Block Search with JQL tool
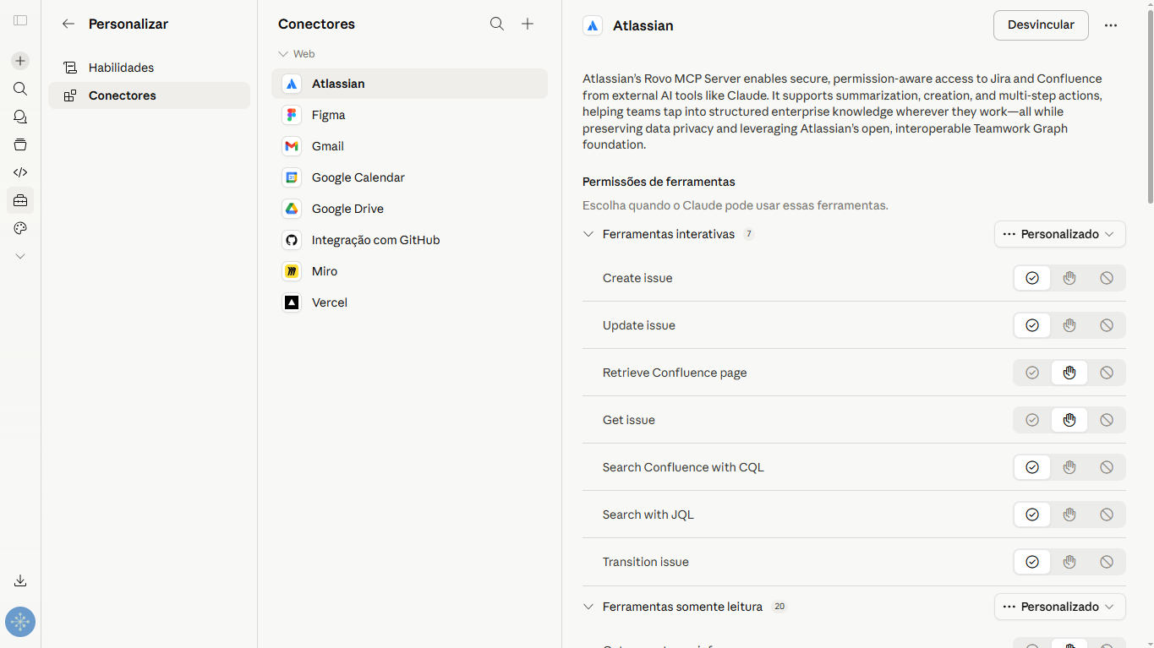 (1107, 515)
